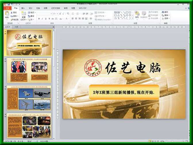The image size is (193, 145).
Task: Open the shape fill (形状填充) dropdown
Action: (x=153, y=12)
